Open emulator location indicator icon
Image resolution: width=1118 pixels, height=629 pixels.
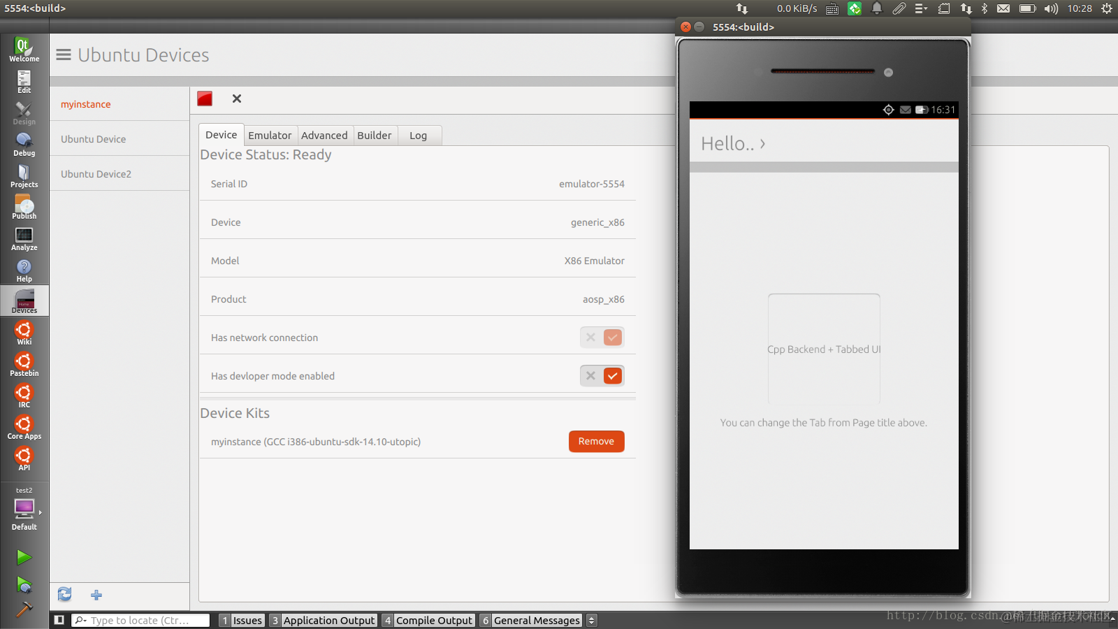click(x=888, y=110)
